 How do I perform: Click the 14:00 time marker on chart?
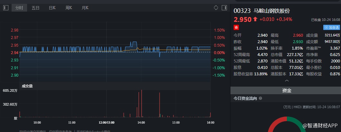tap(141, 123)
